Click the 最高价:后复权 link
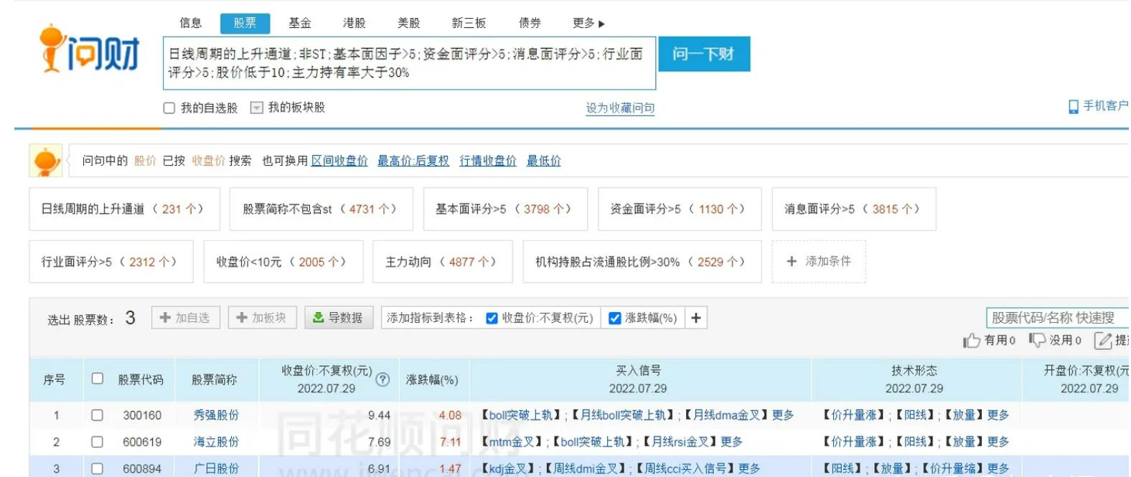 pyautogui.click(x=413, y=161)
